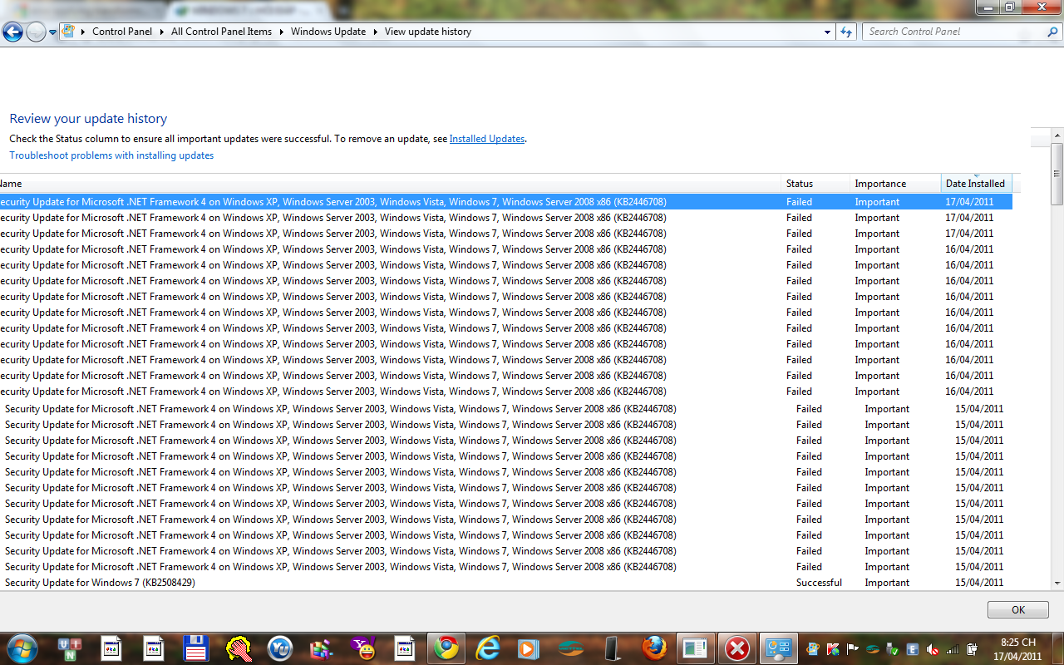
Task: Switch to Google Chrome on taskbar
Action: click(446, 648)
